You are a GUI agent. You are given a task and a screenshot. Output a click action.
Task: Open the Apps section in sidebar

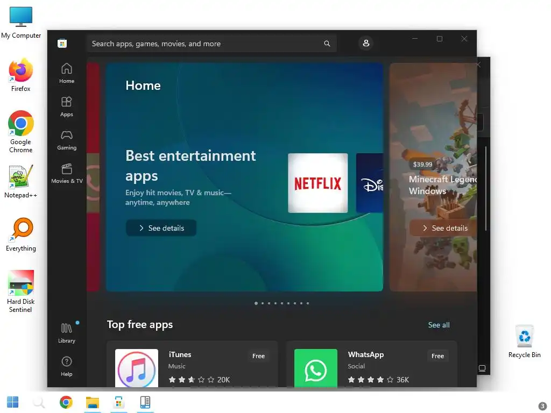[x=66, y=106]
